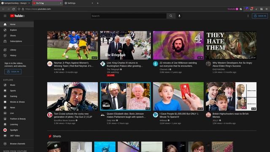This screenshot has width=270, height=152.
Task: Click the Home icon in sidebar
Action: click(5, 24)
